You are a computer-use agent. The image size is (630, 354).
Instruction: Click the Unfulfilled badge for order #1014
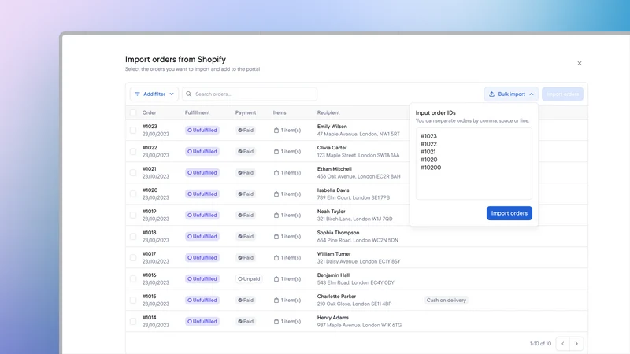point(202,322)
